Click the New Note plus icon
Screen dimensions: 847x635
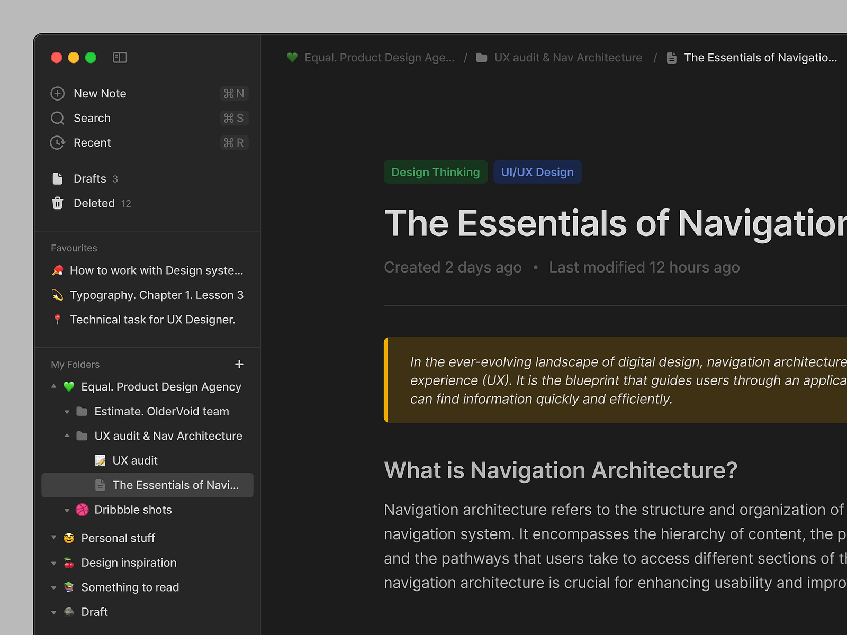pos(58,93)
